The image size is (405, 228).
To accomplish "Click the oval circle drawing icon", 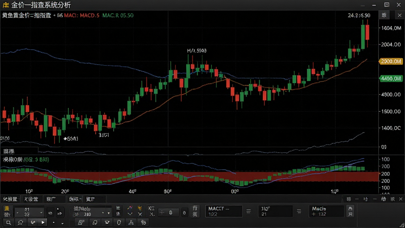I will [x=119, y=222].
